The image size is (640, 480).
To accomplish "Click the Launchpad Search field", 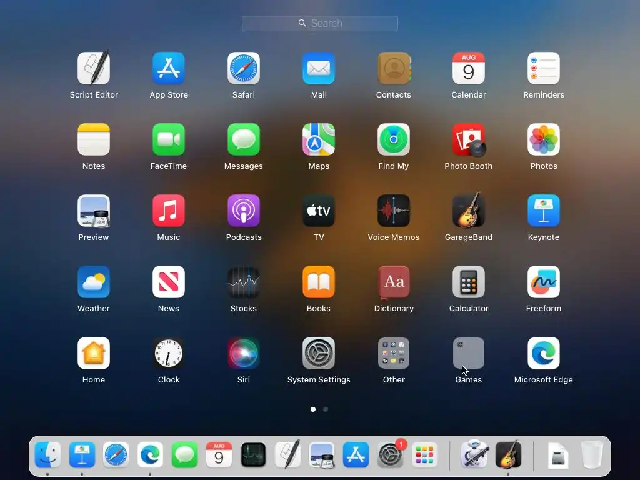I will [320, 23].
